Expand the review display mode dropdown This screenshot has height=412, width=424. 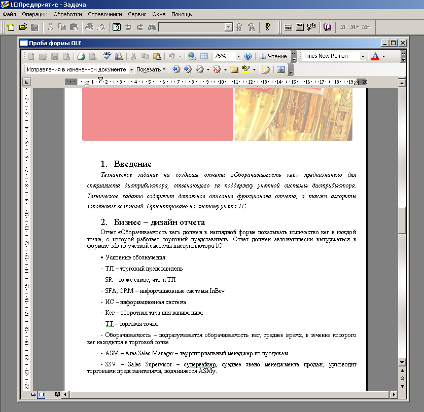(131, 69)
